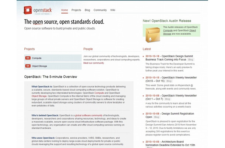The image size is (225, 148).
Task: Follow the 'Meet our community' link
Action: (x=94, y=63)
